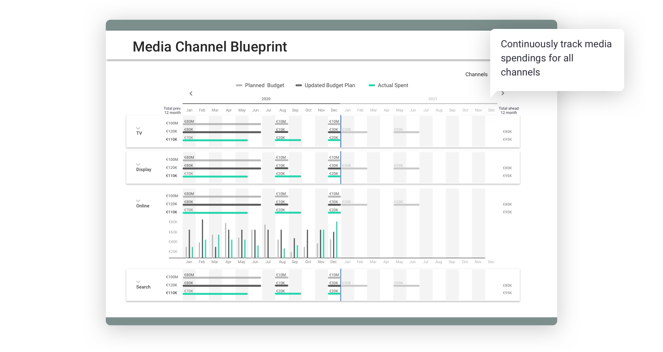
Task: Collapse the Online channel row chevron
Action: click(x=138, y=201)
